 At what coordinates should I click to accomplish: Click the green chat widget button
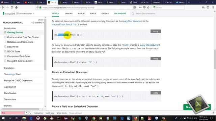(x=197, y=107)
